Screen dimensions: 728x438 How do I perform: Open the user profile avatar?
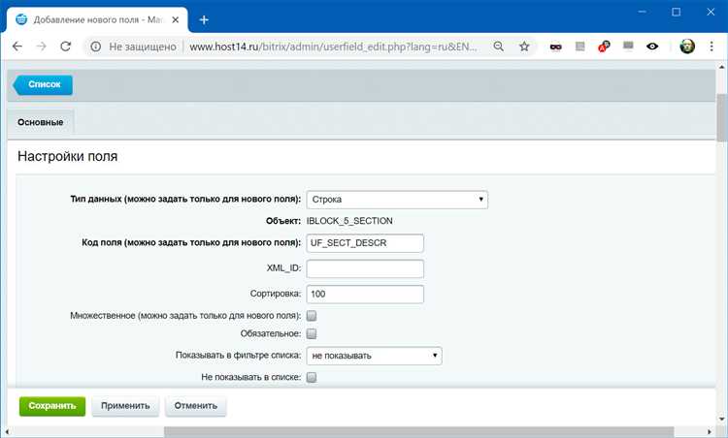coord(687,47)
